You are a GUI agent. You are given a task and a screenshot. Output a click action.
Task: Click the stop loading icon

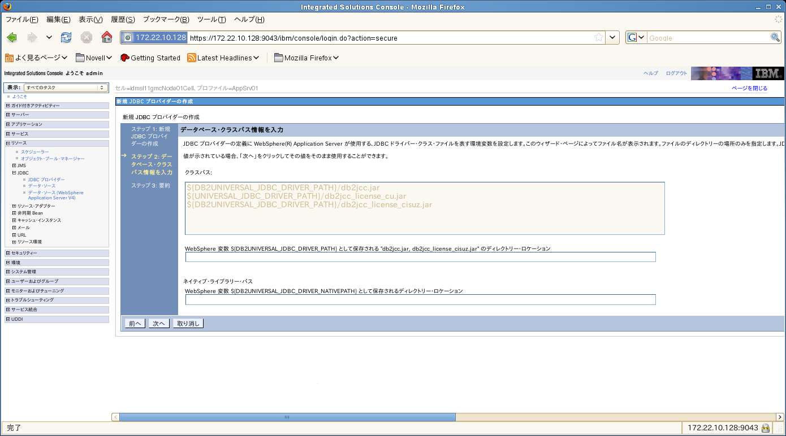point(86,38)
